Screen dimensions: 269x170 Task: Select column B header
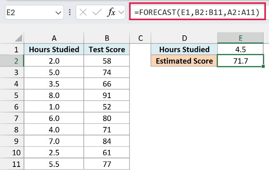click(107, 38)
